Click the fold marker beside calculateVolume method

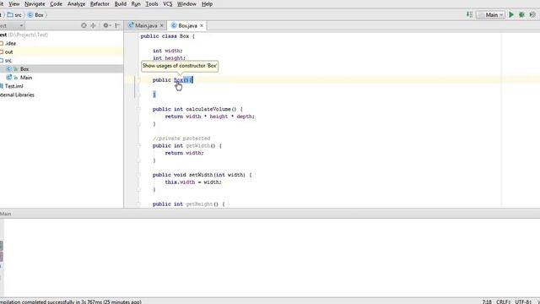coord(138,110)
